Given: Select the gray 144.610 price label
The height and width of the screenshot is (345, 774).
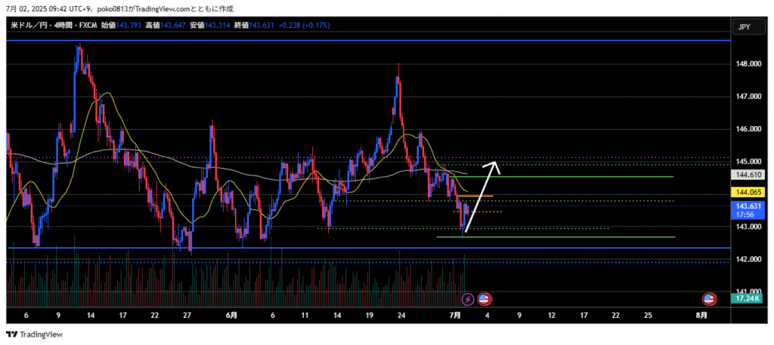Looking at the screenshot, I should pyautogui.click(x=748, y=175).
